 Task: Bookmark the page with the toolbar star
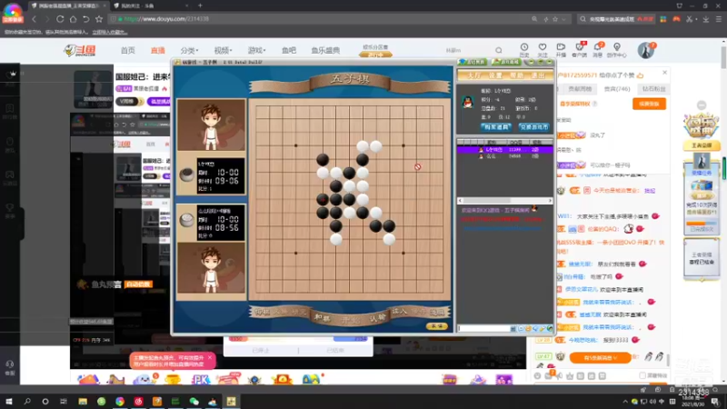[x=99, y=19]
